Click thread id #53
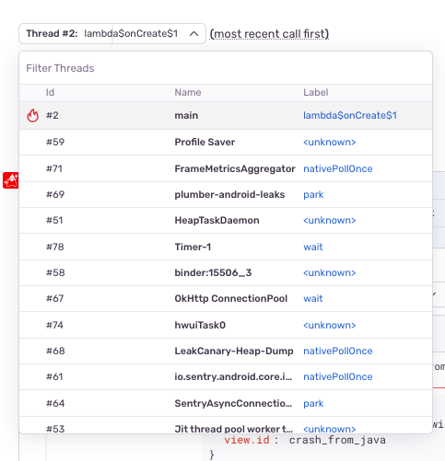The height and width of the screenshot is (461, 445). (x=55, y=429)
